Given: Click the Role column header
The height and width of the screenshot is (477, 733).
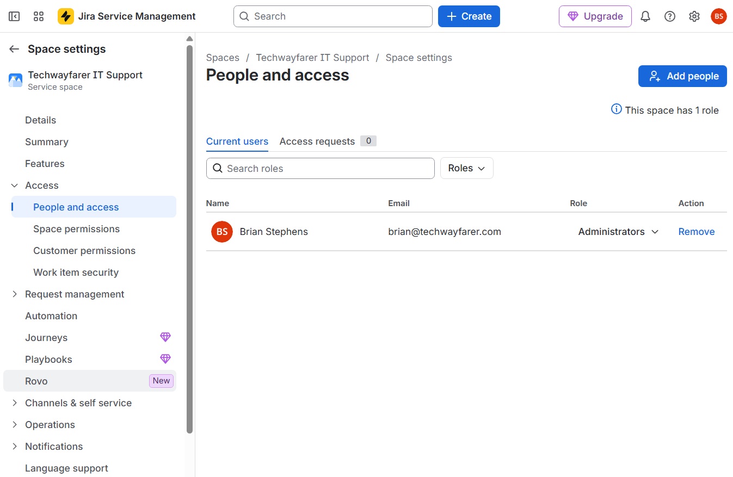Looking at the screenshot, I should pos(578,203).
